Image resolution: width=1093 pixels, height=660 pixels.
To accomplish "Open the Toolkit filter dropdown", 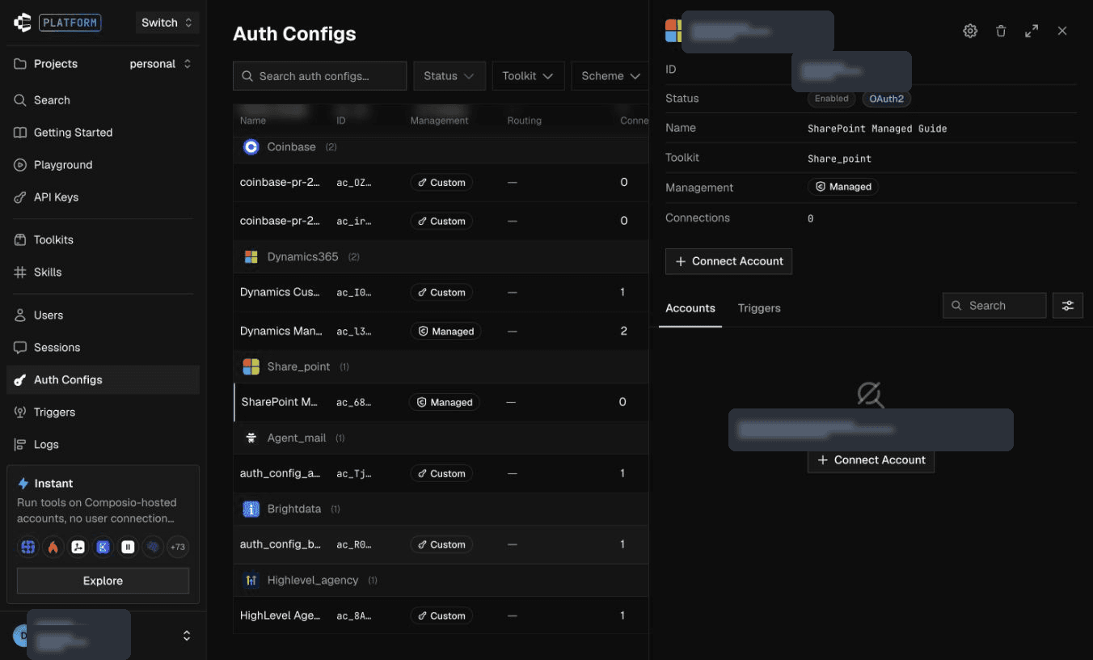I will 528,76.
